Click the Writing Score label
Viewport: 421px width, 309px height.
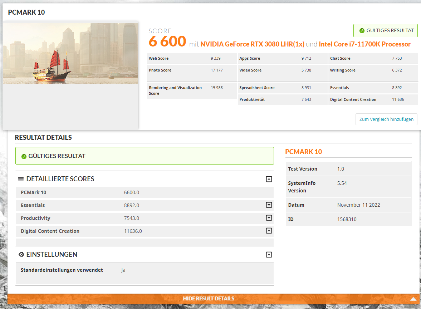[x=343, y=70]
